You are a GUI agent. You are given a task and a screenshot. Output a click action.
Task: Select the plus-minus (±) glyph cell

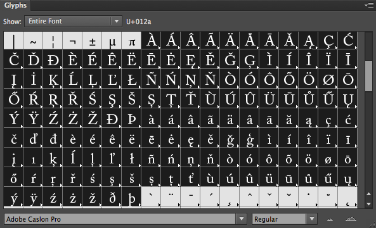coord(92,41)
